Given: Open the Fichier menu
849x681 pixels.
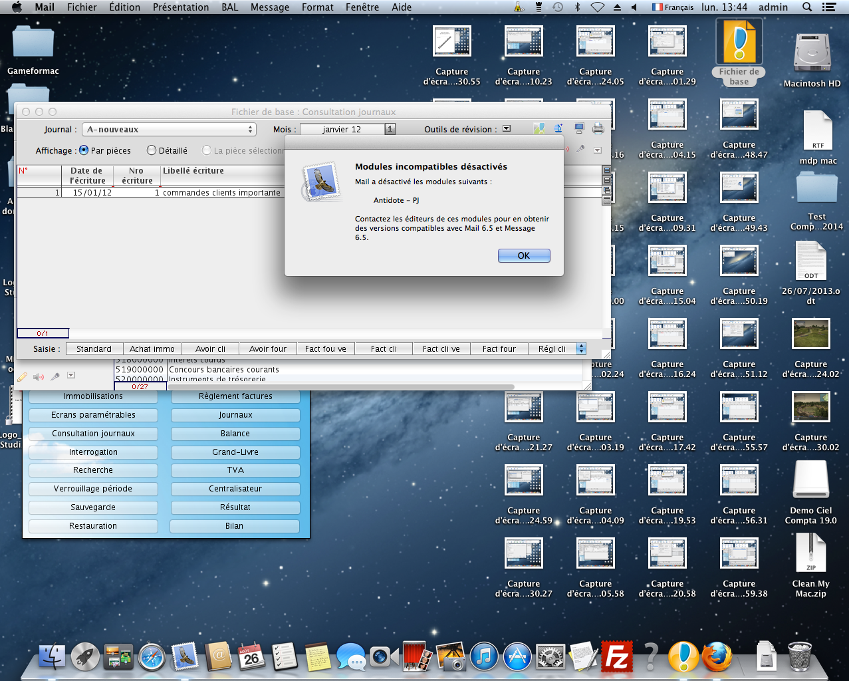Looking at the screenshot, I should pos(82,7).
